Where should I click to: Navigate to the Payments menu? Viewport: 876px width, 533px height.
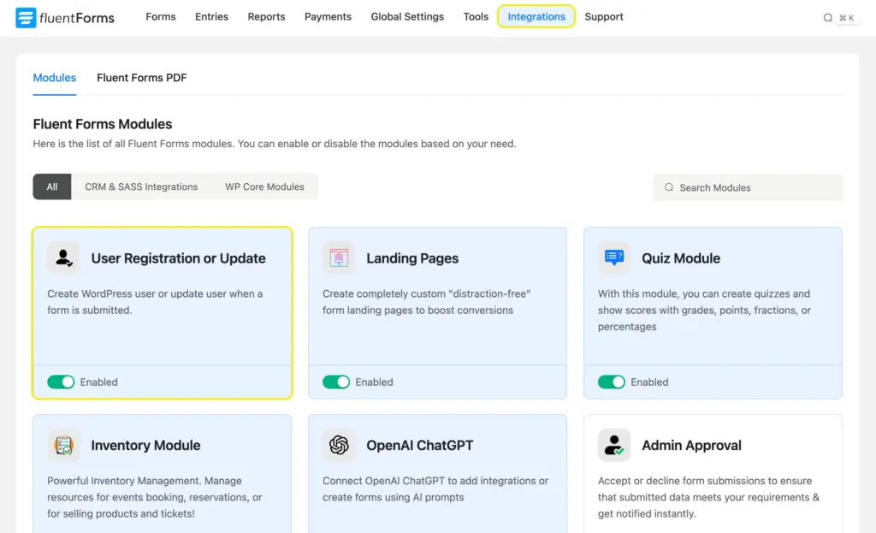328,16
